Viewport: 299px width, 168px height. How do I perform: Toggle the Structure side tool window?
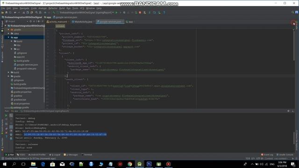tap(2, 42)
